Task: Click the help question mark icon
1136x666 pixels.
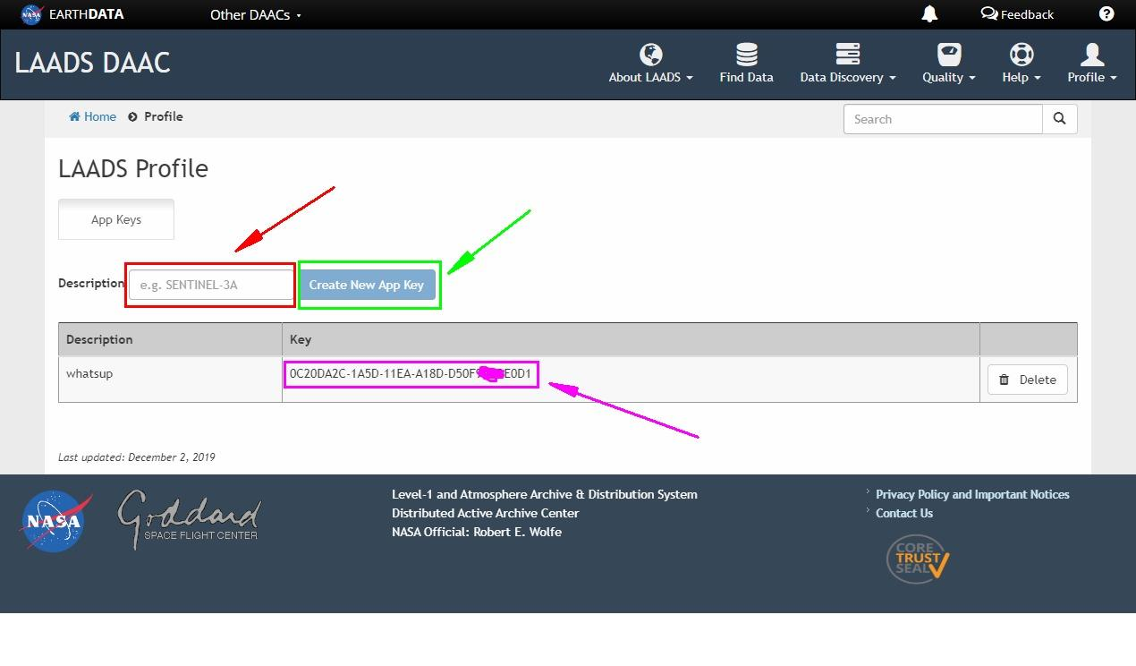Action: (x=1106, y=13)
